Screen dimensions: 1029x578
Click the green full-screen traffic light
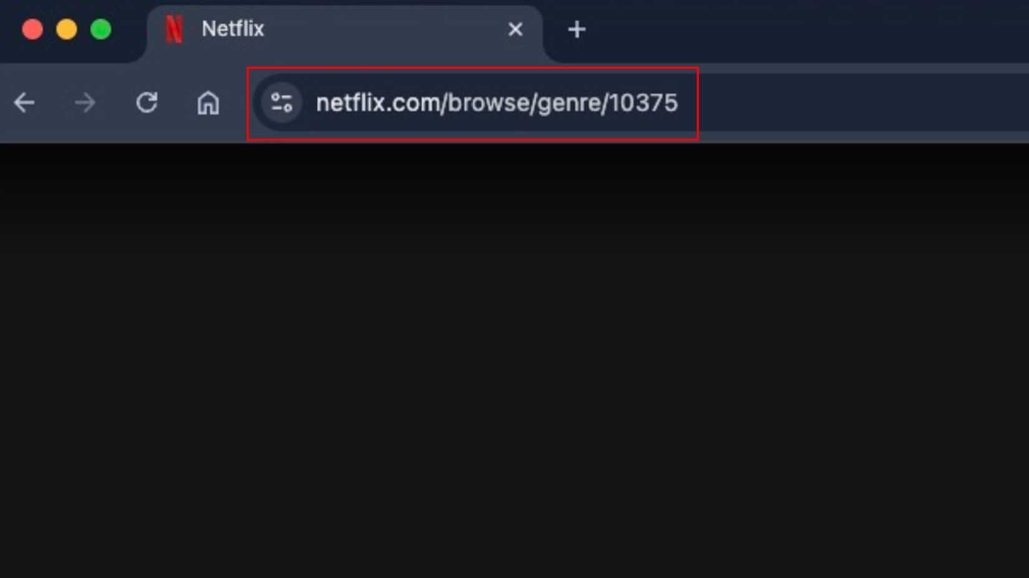100,29
